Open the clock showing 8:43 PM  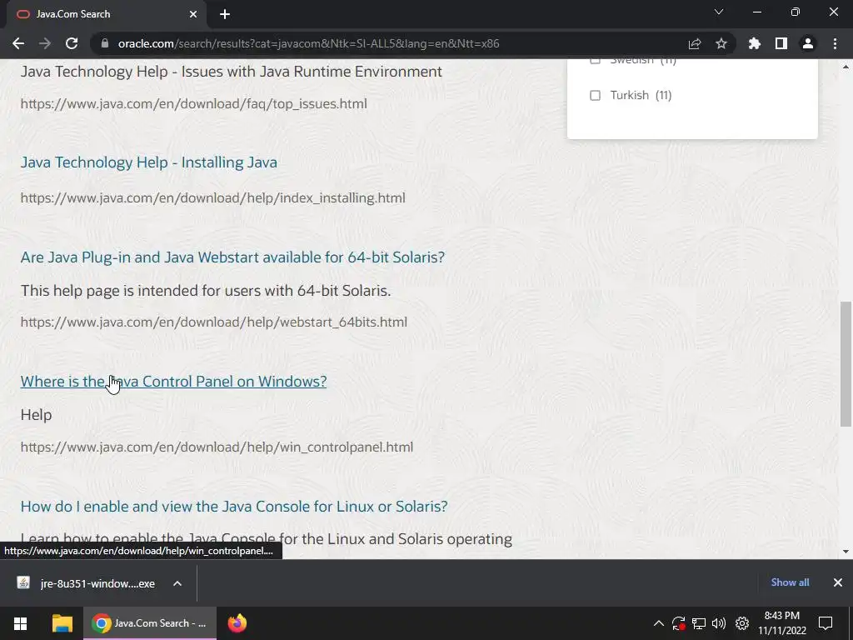pyautogui.click(x=782, y=623)
